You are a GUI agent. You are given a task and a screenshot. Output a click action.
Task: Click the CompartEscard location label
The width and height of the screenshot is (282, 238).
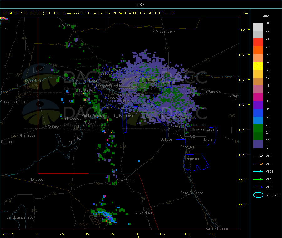(x=206, y=129)
